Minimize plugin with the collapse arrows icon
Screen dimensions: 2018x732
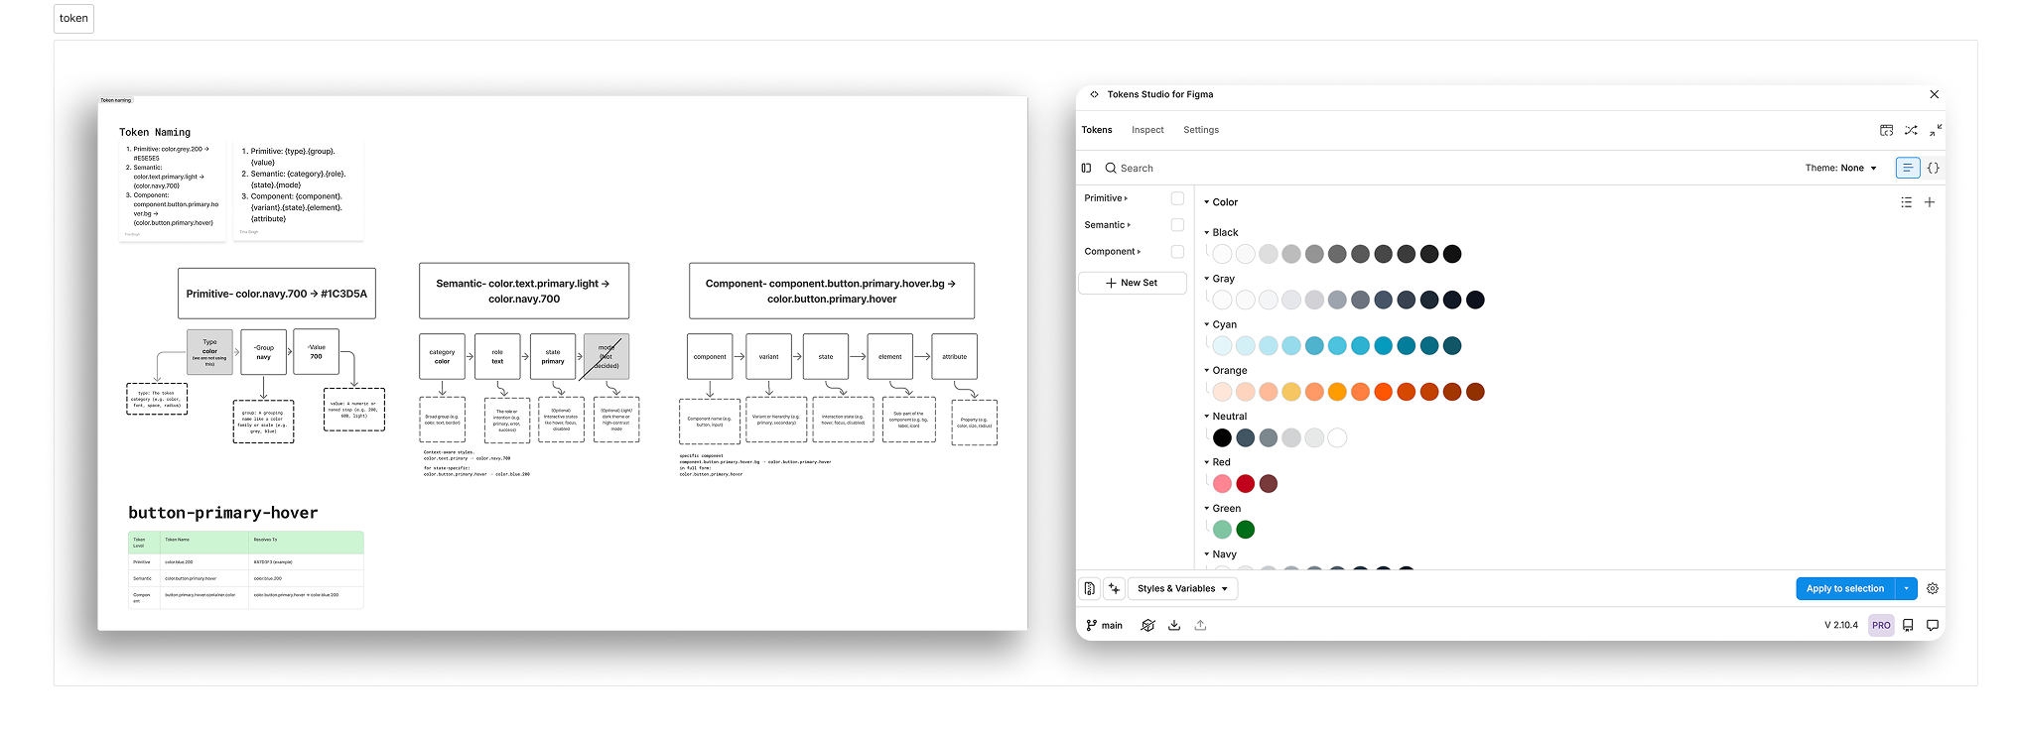1936,130
